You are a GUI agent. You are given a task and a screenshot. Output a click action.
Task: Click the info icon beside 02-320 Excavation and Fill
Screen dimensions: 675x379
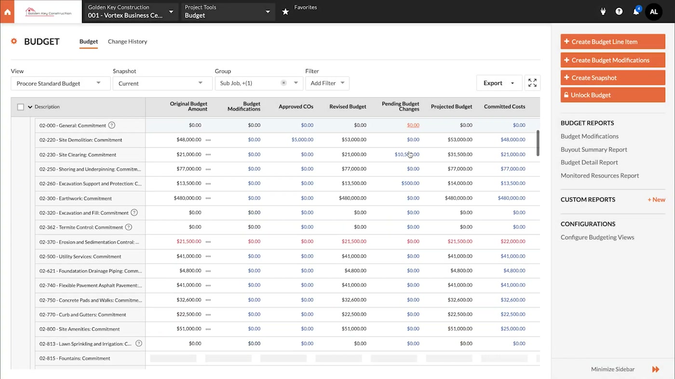pyautogui.click(x=135, y=213)
